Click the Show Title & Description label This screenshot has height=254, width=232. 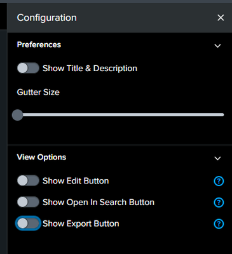(90, 69)
